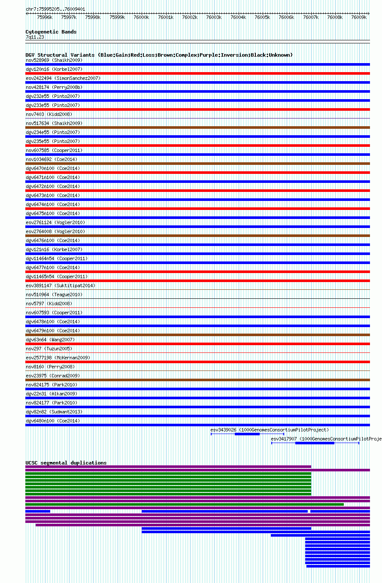Click the 76005k ruler tick label
382x583 pixels.
pos(262,18)
